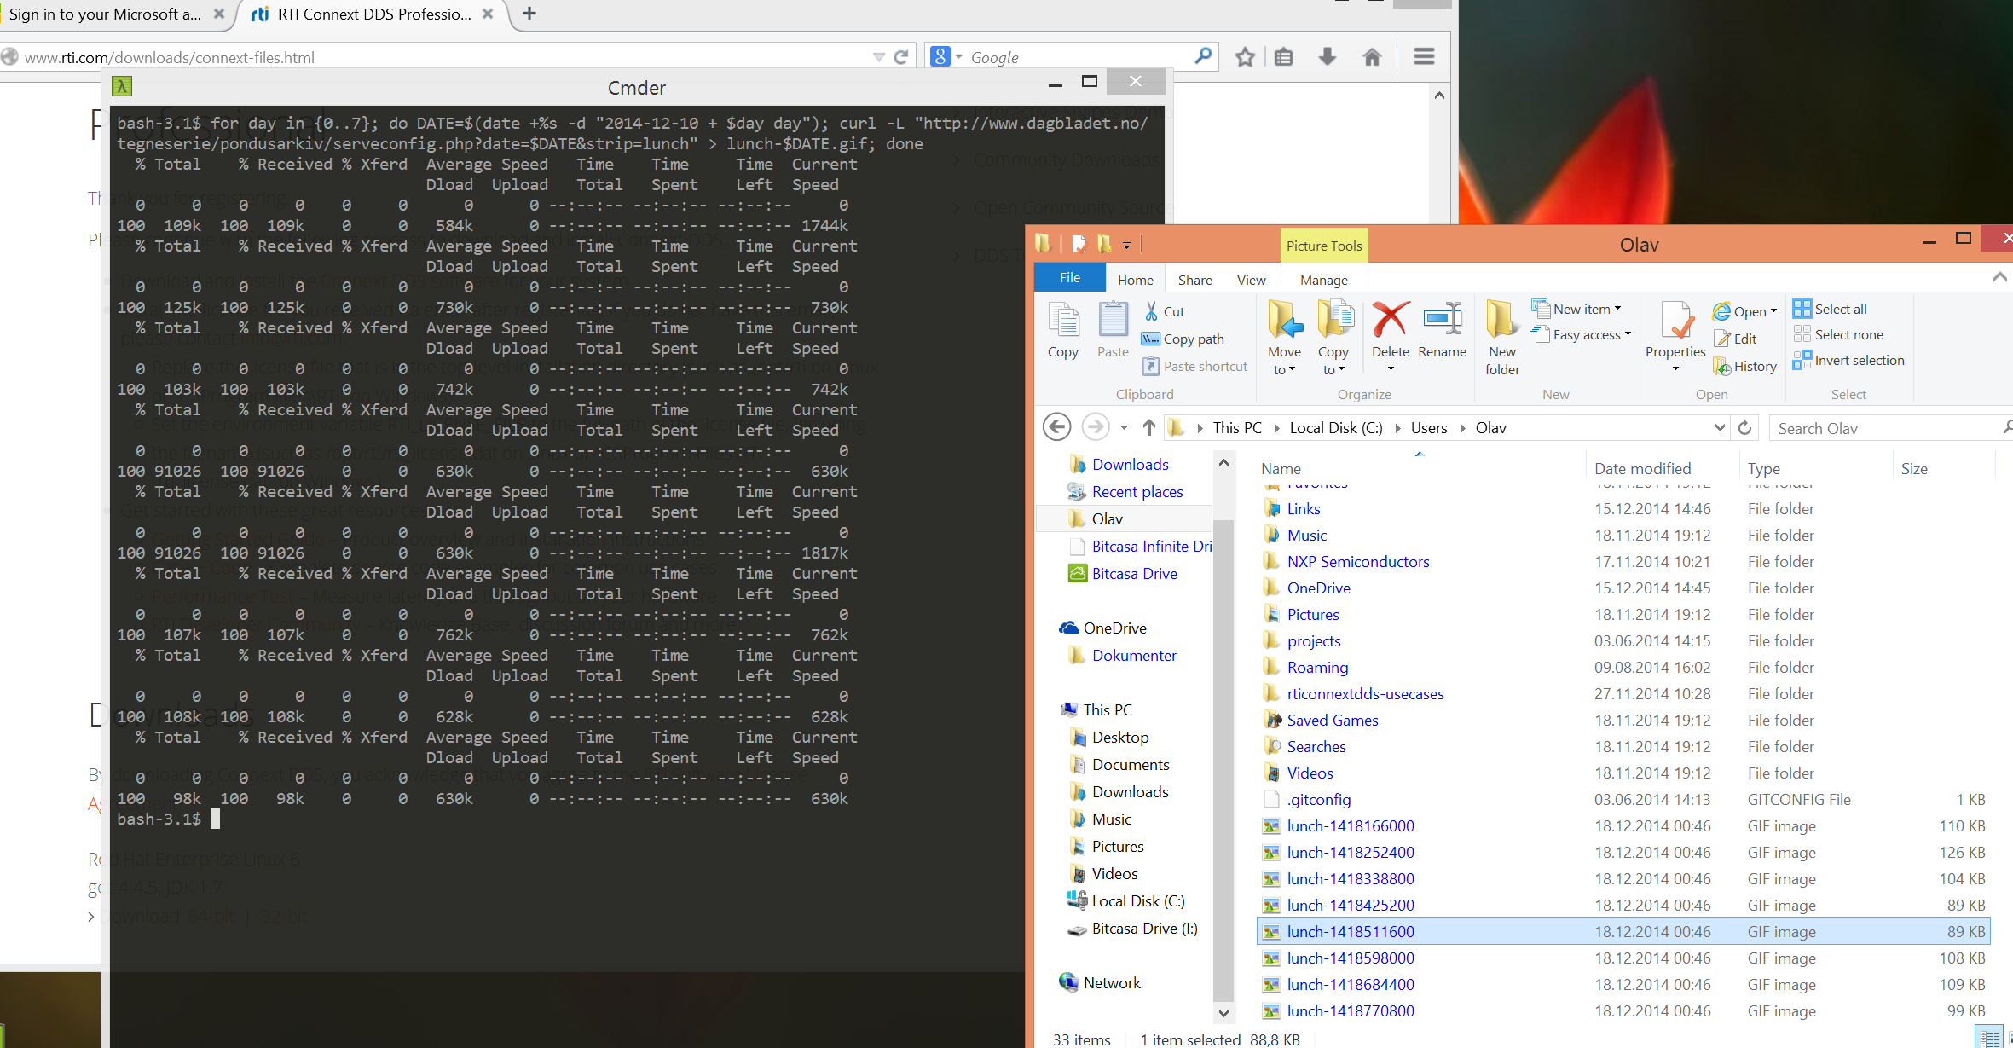2013x1048 pixels.
Task: Go up one folder level arrow
Action: click(1148, 427)
